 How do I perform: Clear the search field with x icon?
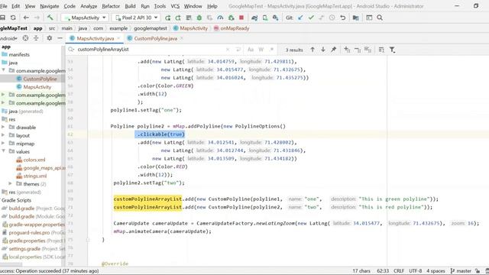pyautogui.click(x=228, y=49)
